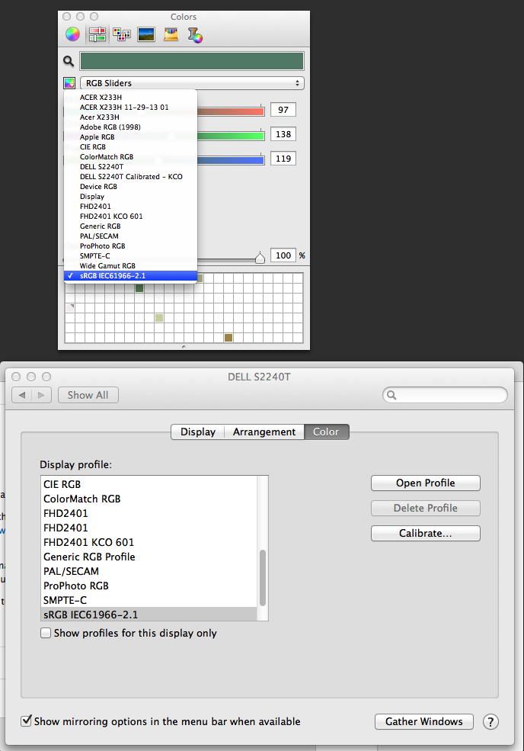
Task: Select SMPTE-C in the Colors profile menu
Action: pos(131,255)
